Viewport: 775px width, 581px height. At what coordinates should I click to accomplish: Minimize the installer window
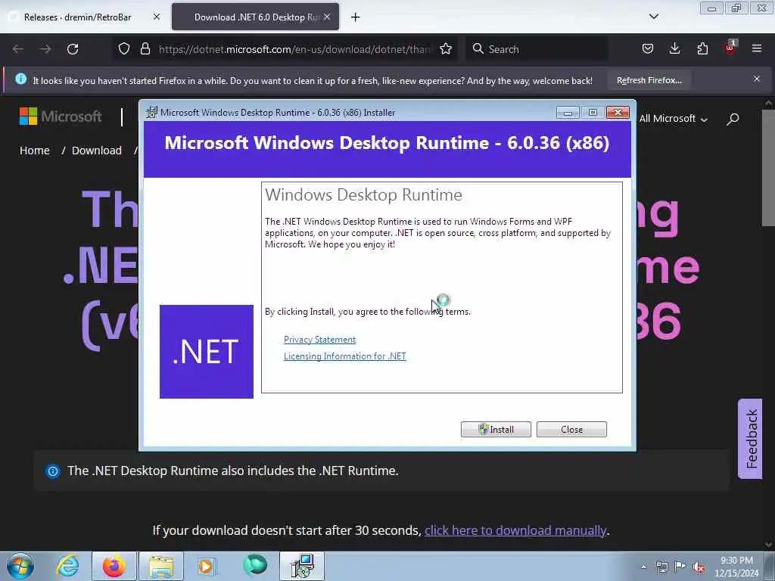[568, 113]
